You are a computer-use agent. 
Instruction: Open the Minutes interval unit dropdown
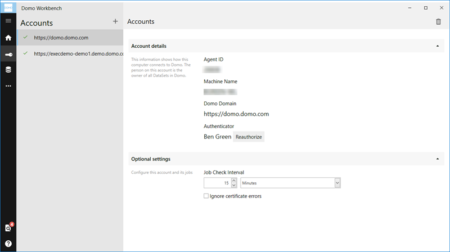click(290, 183)
